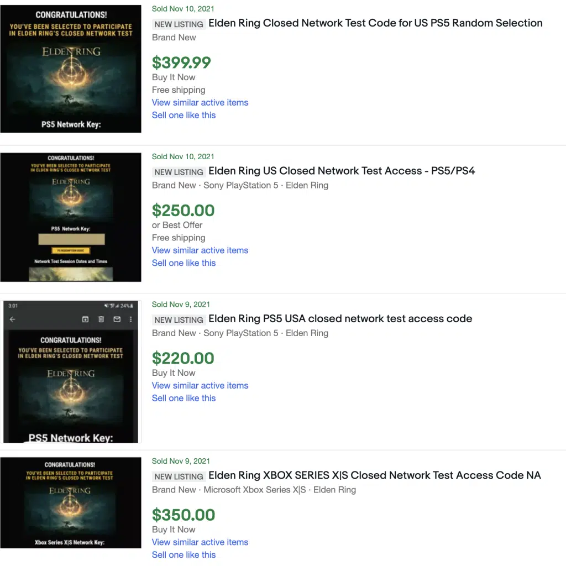Image resolution: width=566 pixels, height=566 pixels.
Task: Open the $399.99 PS5 Random Selection listing title
Action: 375,23
